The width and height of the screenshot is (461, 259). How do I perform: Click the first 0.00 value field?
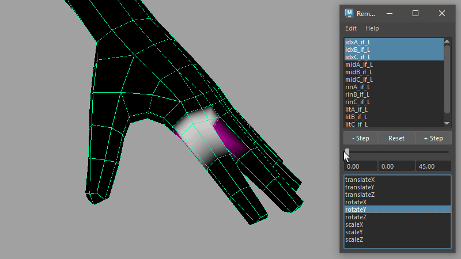tap(361, 166)
